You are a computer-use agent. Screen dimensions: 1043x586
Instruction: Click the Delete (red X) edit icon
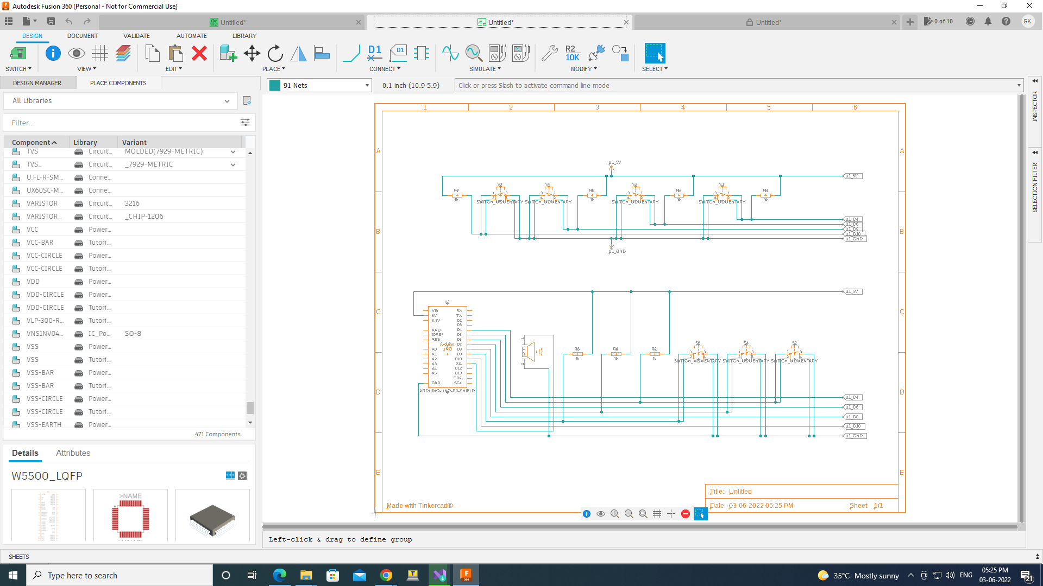point(199,53)
